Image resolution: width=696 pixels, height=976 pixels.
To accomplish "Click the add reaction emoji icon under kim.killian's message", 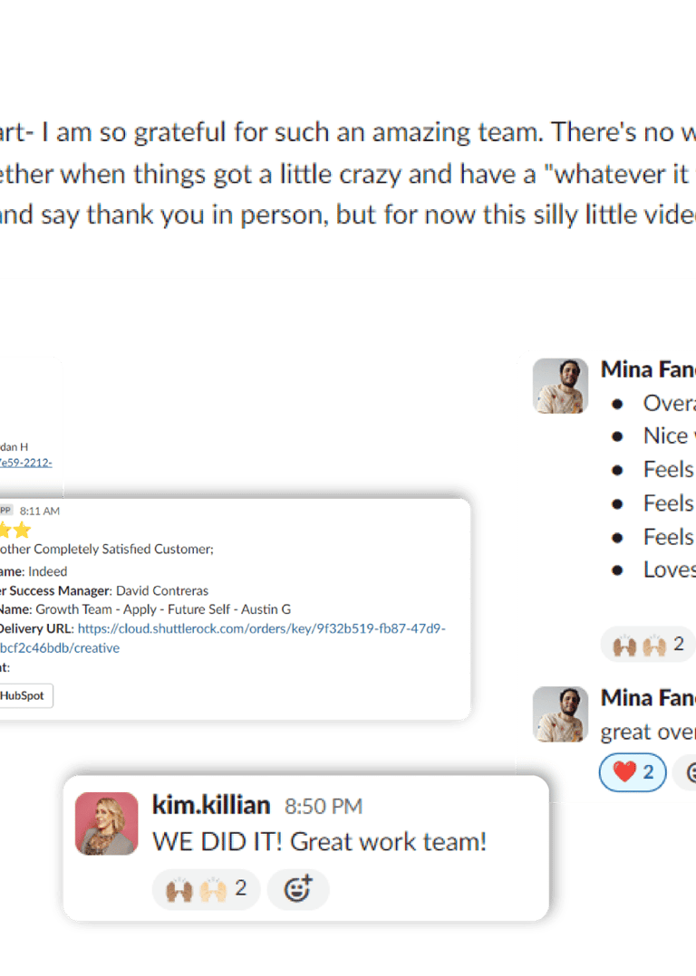I will [x=298, y=889].
